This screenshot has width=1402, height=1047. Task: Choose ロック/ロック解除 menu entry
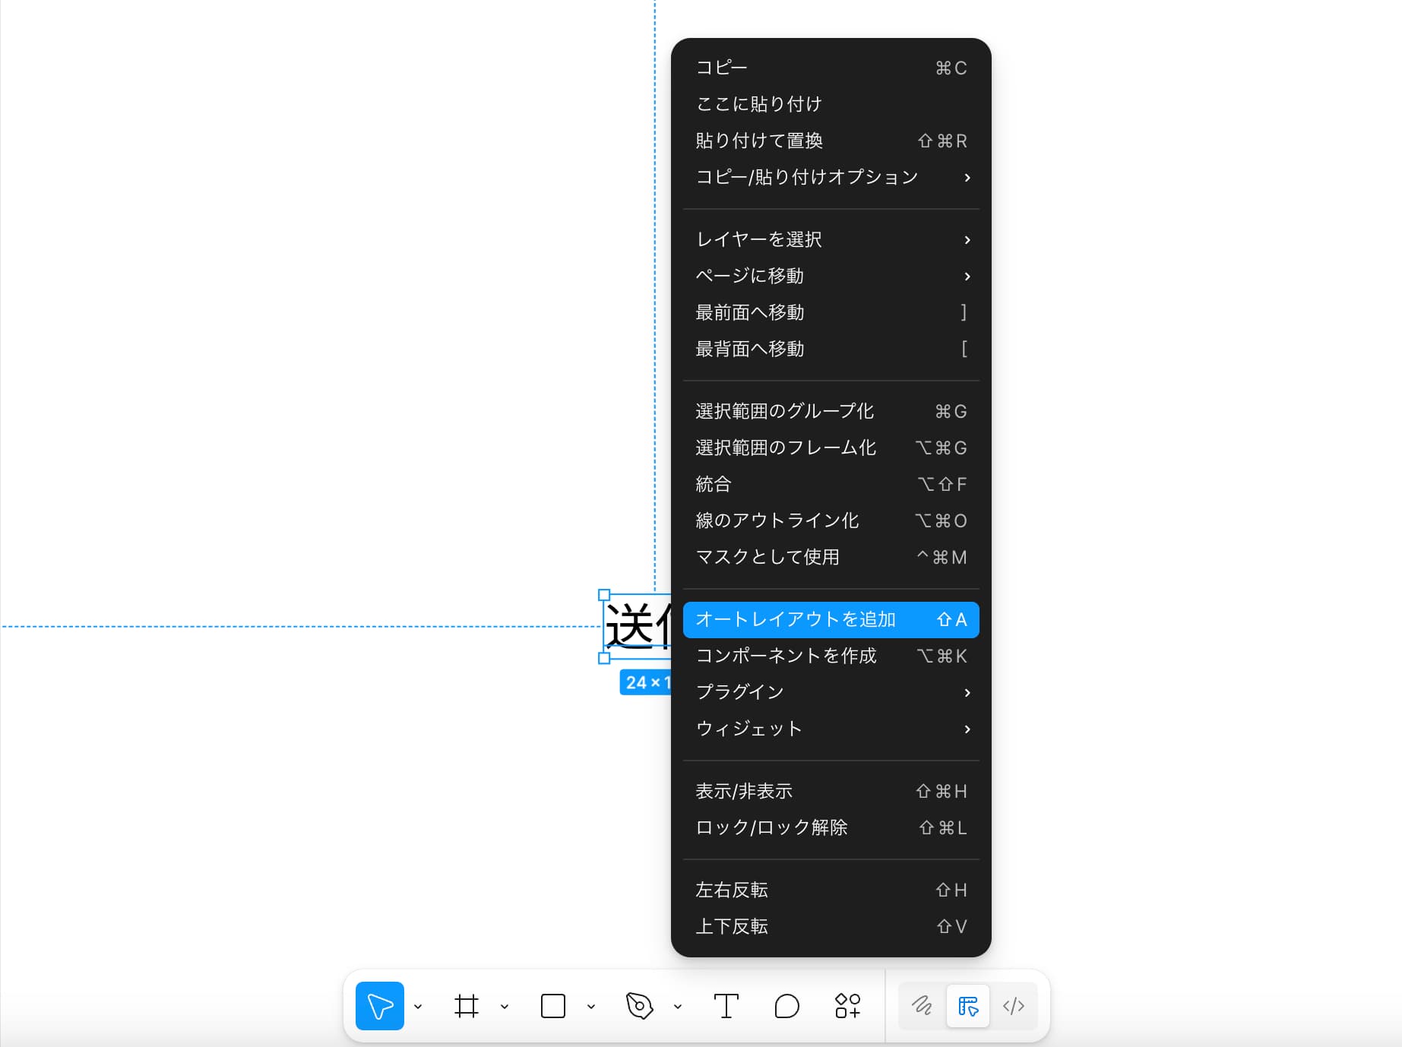[831, 827]
